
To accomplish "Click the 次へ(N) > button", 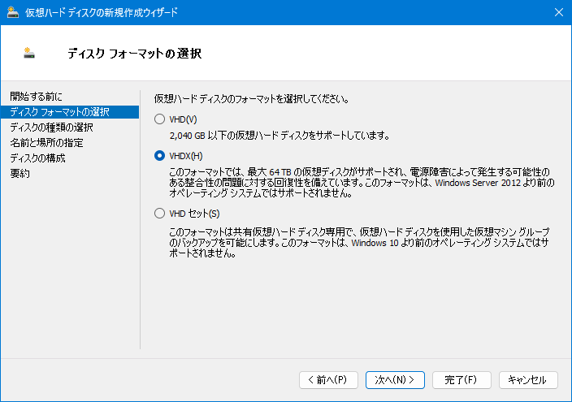I will tap(395, 380).
